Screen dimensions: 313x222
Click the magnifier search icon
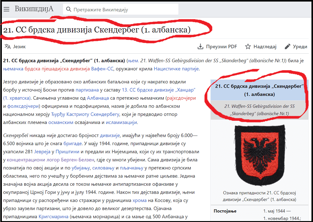(69, 9)
